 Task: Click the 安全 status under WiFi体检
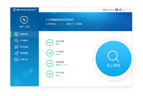pyautogui.click(x=57, y=75)
